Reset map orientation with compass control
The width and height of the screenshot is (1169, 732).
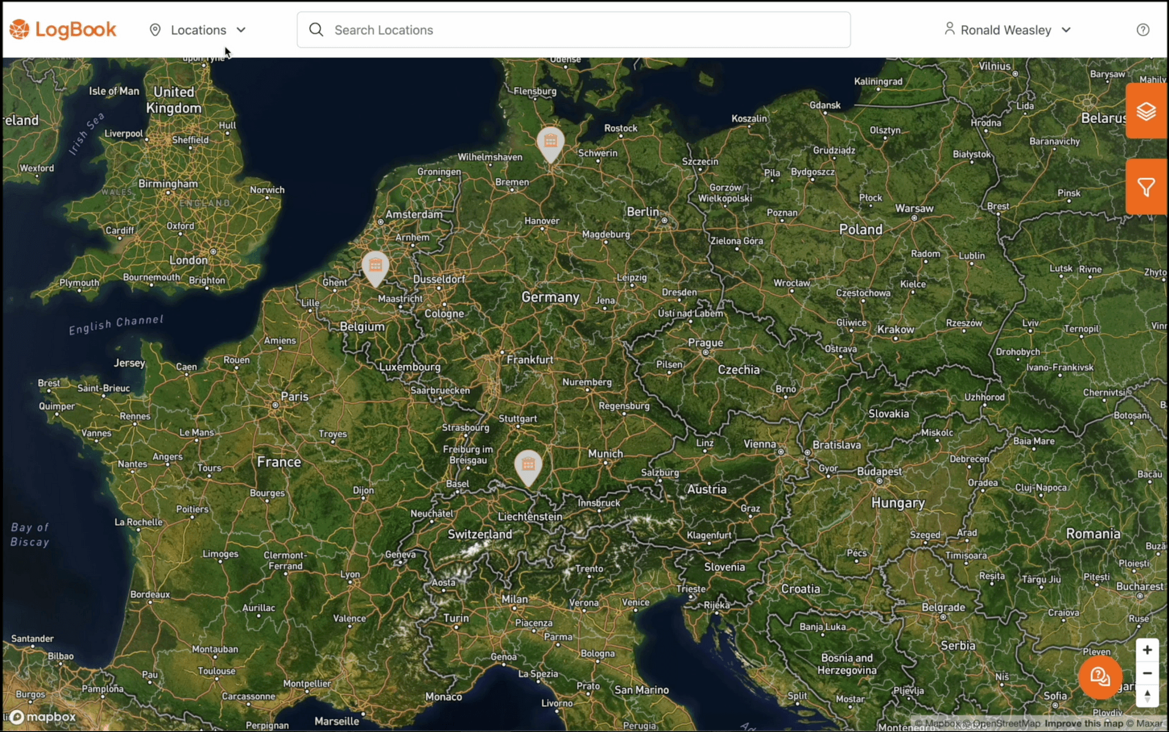point(1147,696)
